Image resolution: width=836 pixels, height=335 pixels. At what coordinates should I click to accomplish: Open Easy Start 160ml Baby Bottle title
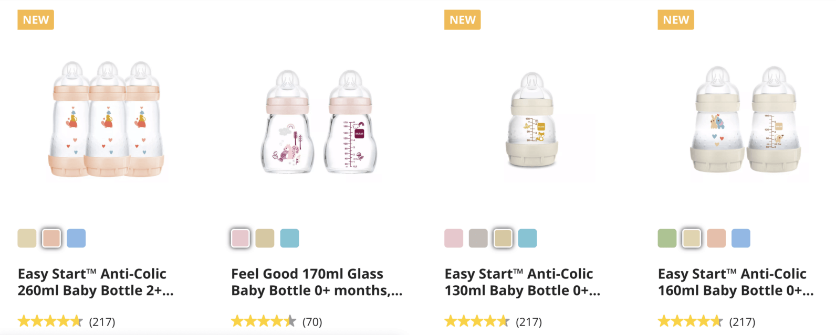[735, 282]
